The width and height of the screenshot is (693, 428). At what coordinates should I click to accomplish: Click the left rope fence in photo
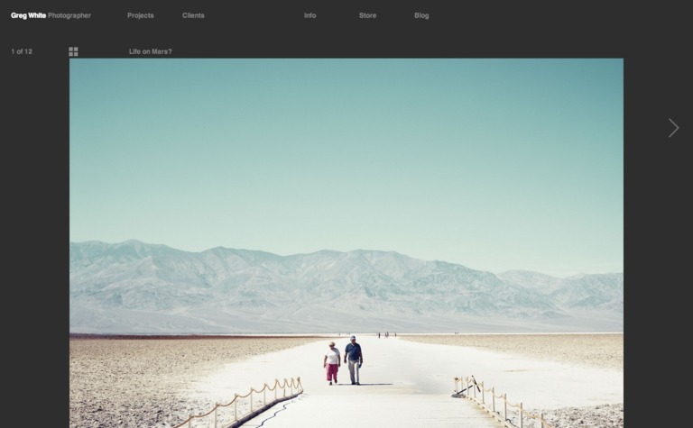(253, 397)
